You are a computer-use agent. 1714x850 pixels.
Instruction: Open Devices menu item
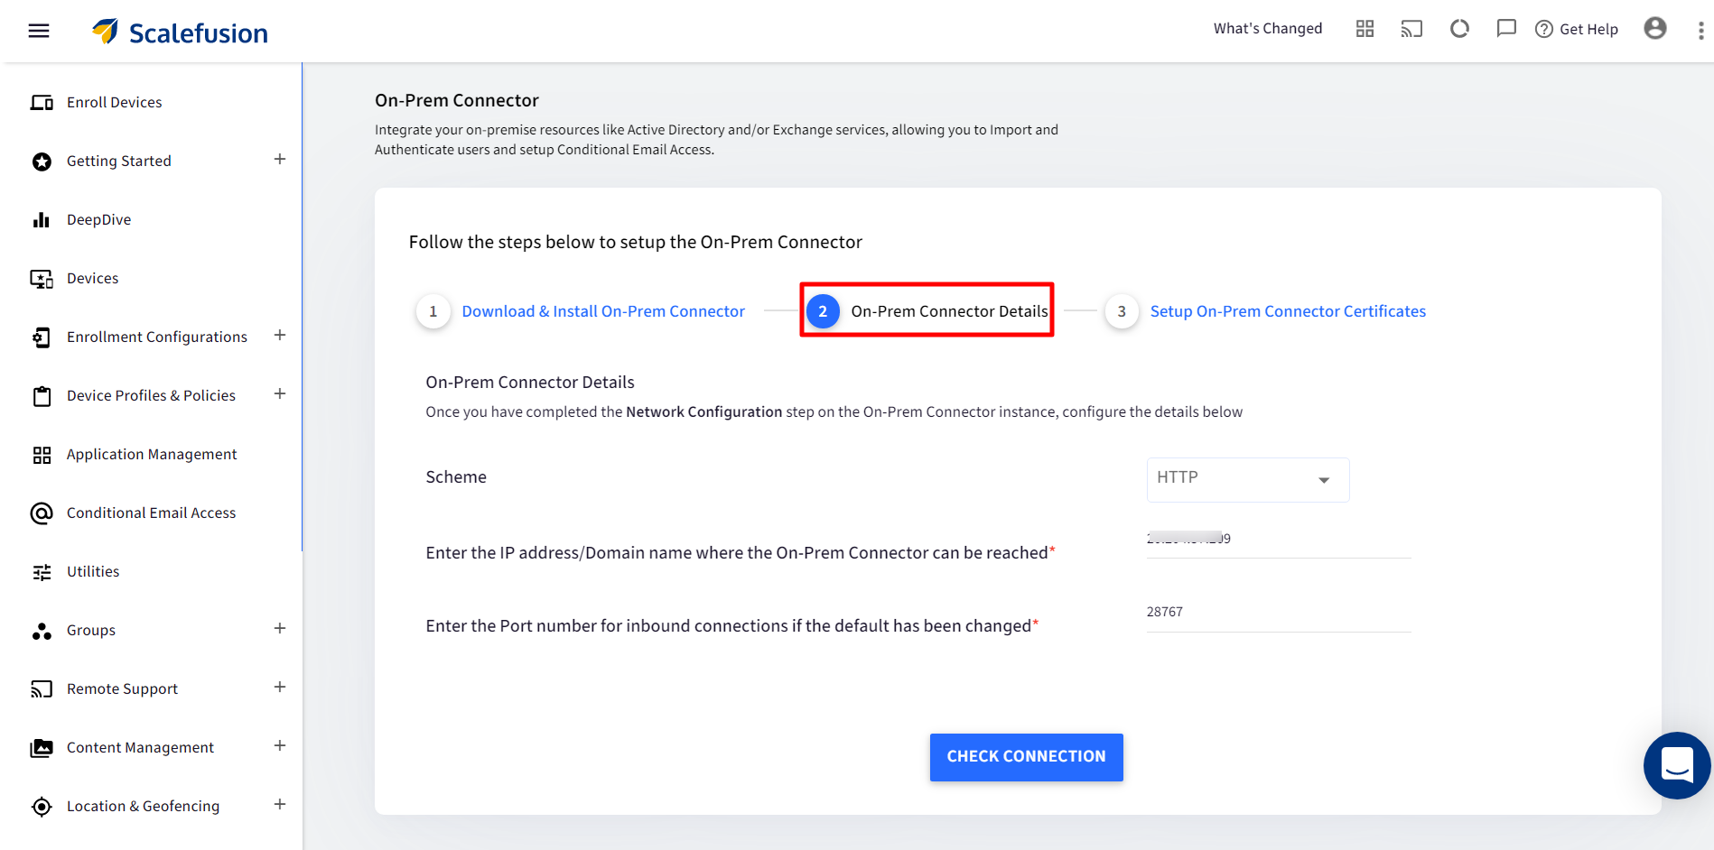click(x=92, y=278)
